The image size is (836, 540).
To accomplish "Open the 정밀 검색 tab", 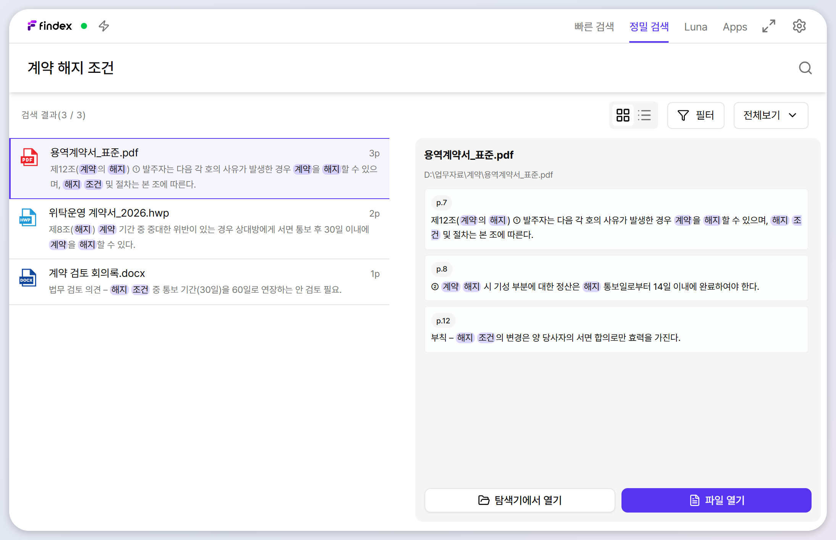I will [649, 27].
